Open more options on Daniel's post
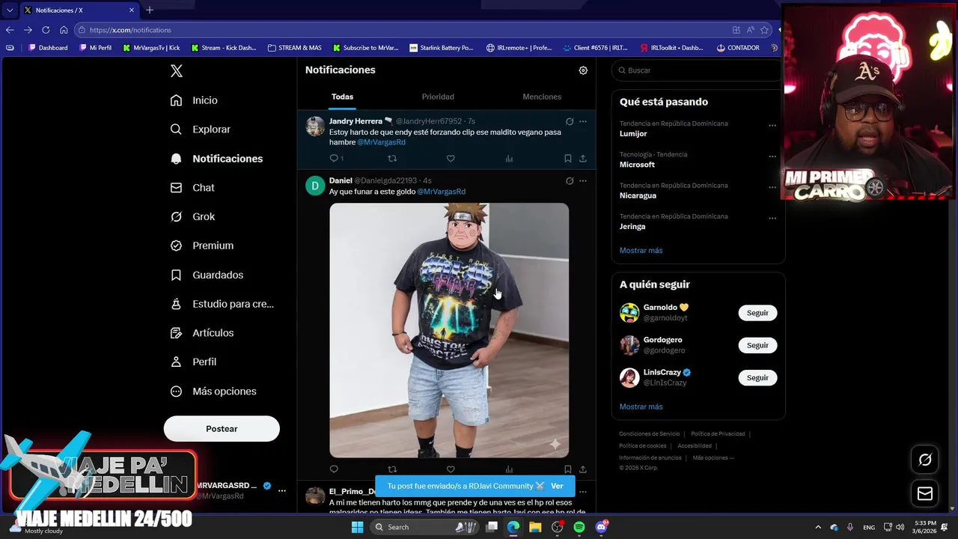Viewport: 958px width, 539px height. tap(583, 180)
